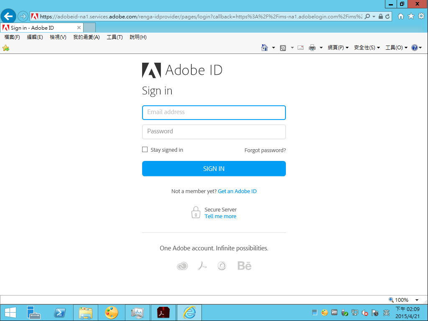428x321 pixels.
Task: Click the Forgot password? link
Action: (265, 150)
